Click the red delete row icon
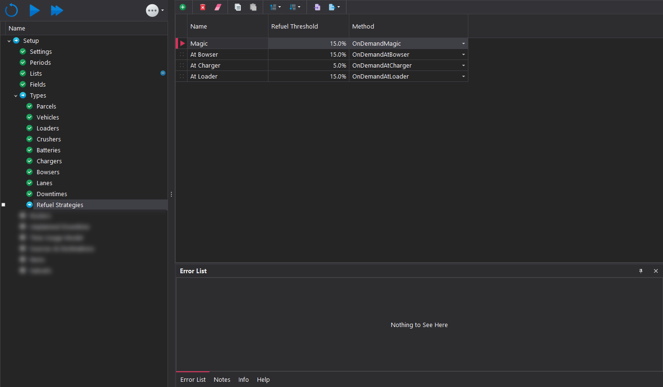The image size is (663, 387). (203, 7)
